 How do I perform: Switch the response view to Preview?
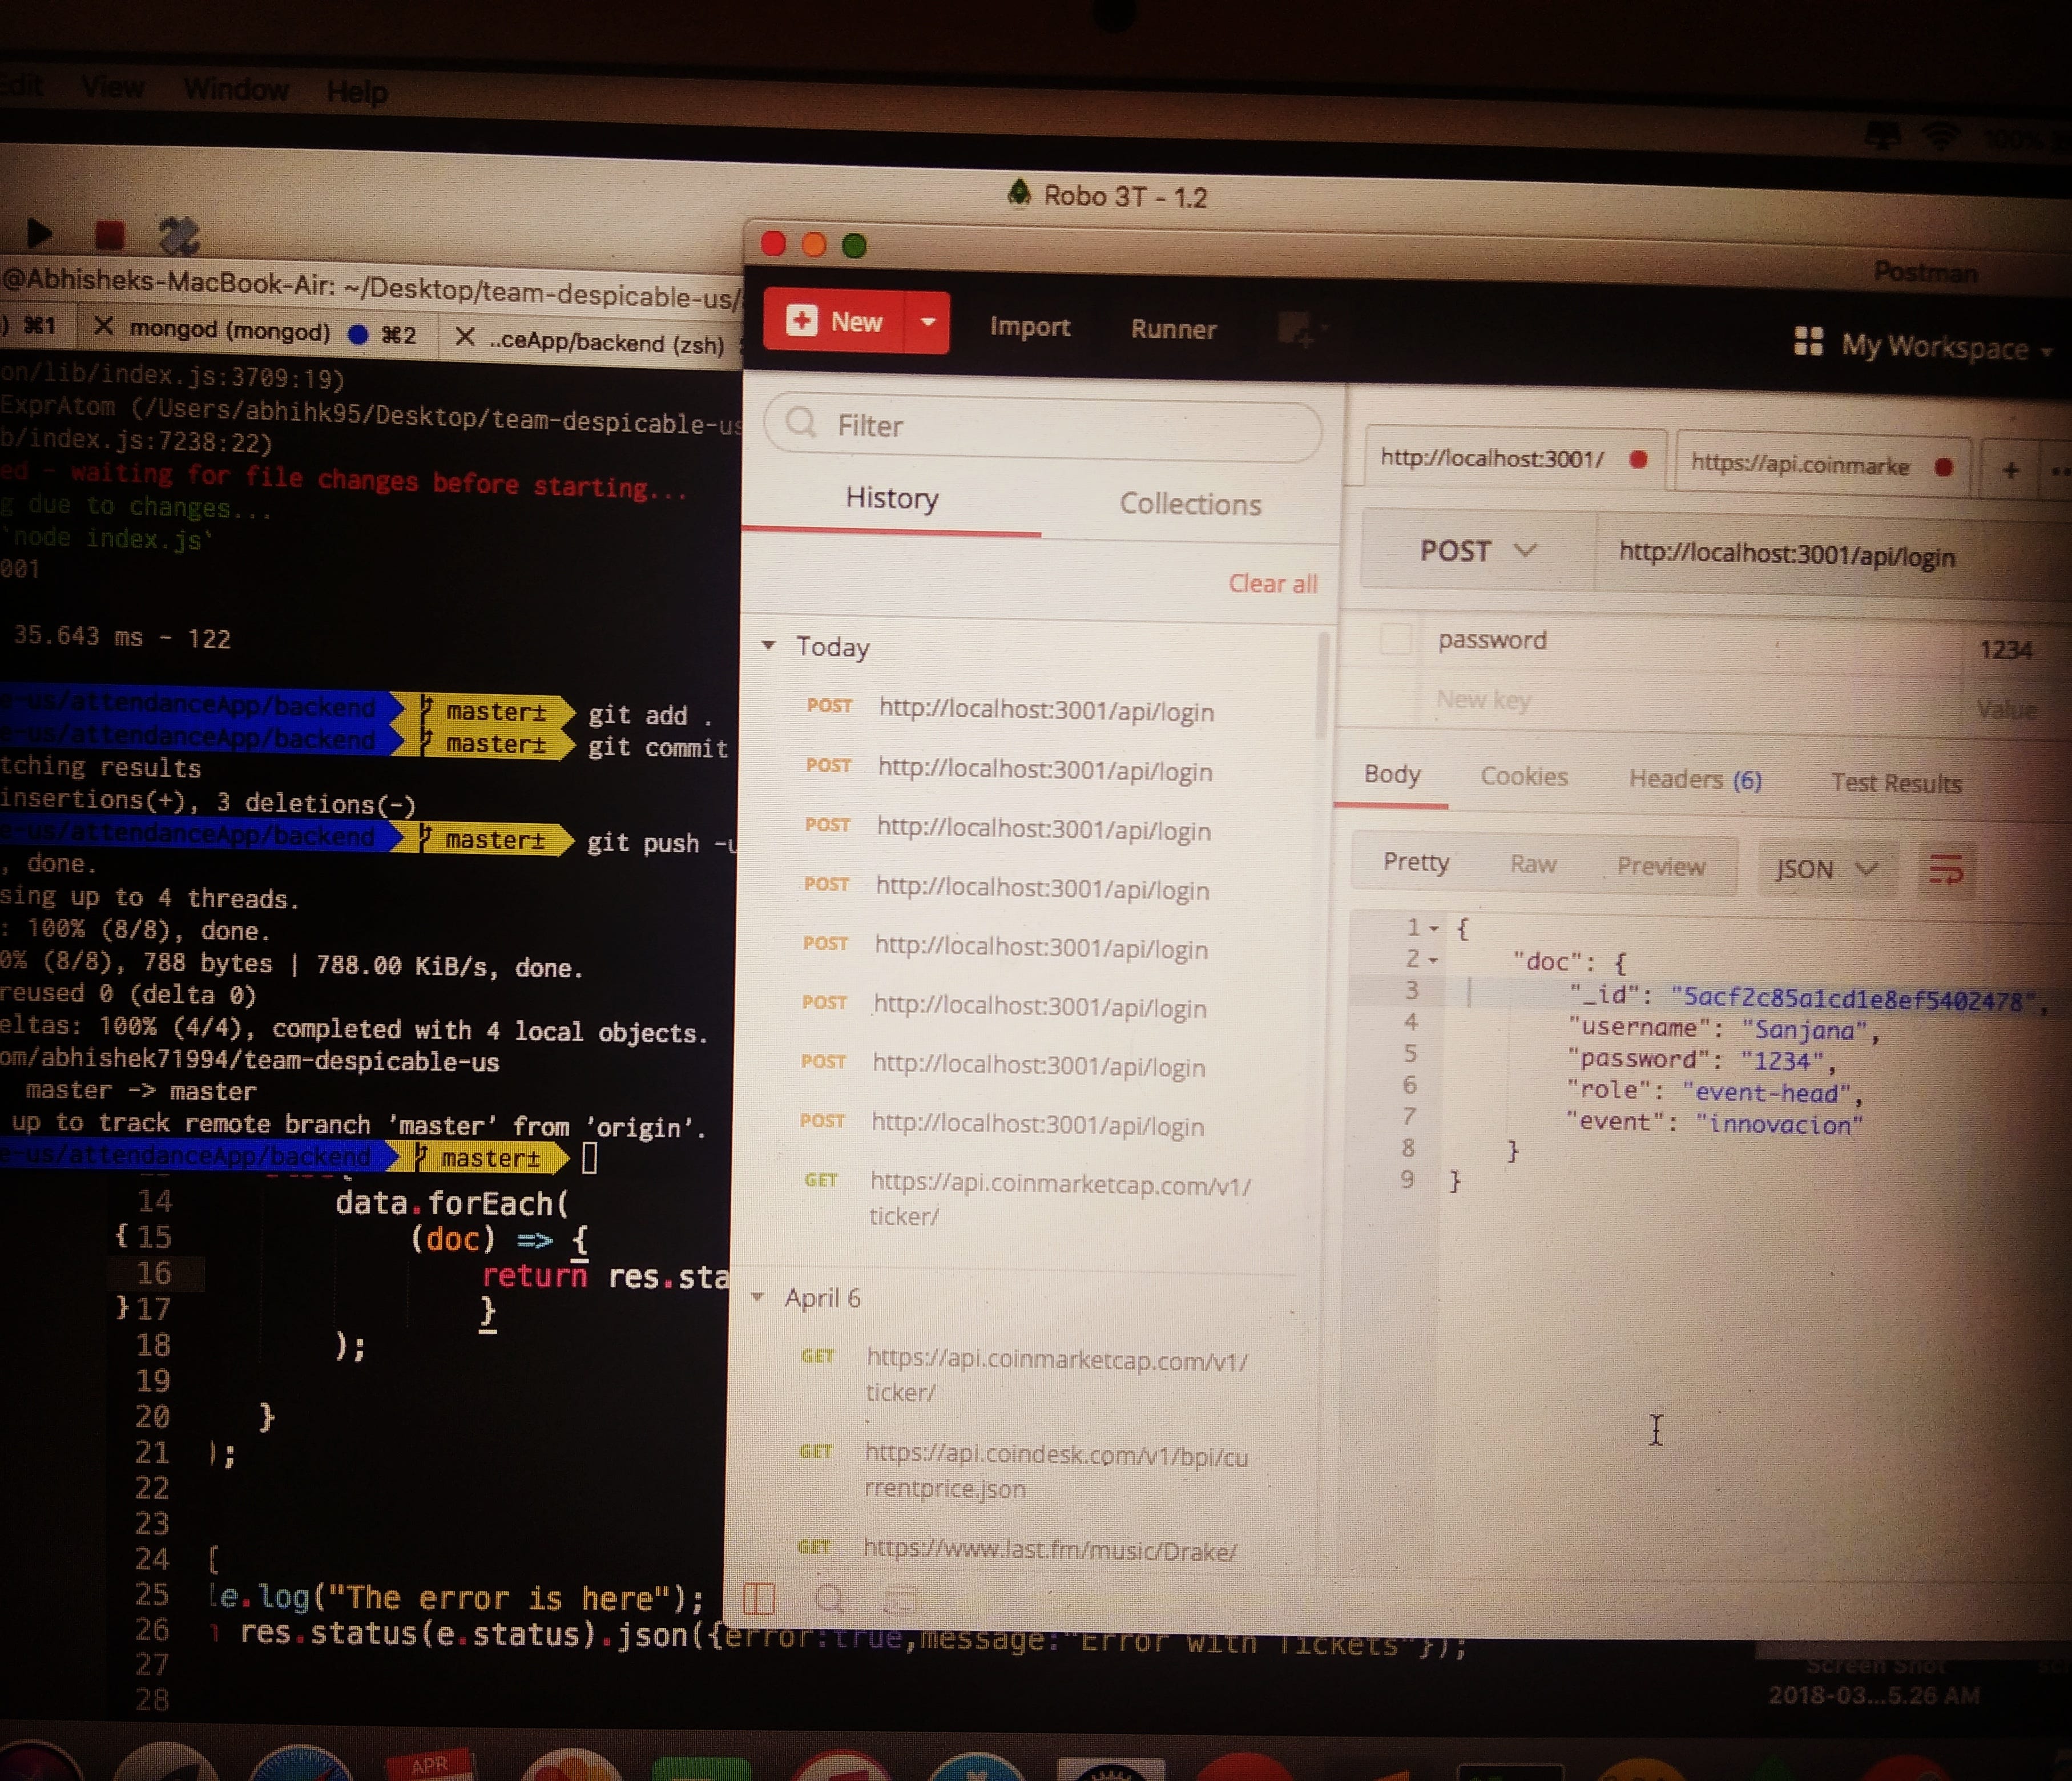coord(1660,867)
